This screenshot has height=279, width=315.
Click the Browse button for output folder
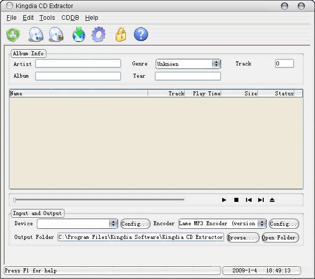click(x=243, y=237)
